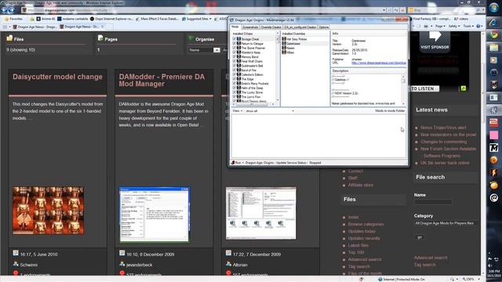Image resolution: width=502 pixels, height=282 pixels.
Task: Open the File search Category dropdown
Action: click(445, 223)
